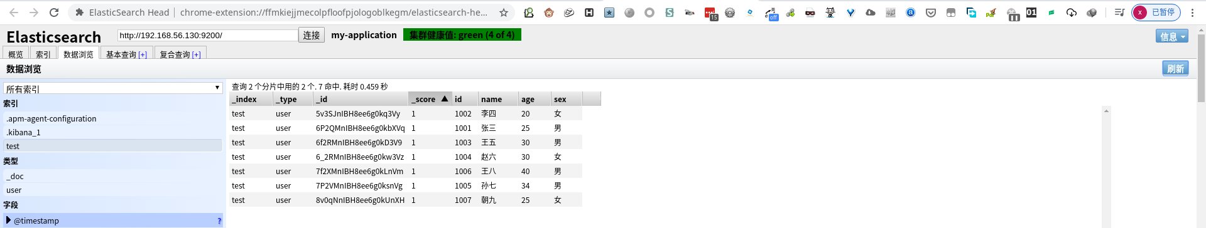
Task: Open the red extension with badge 15
Action: [x=710, y=13]
